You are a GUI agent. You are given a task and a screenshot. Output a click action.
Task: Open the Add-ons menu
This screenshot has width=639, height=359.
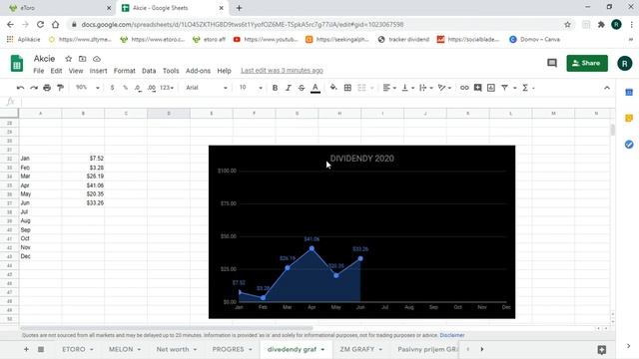(x=198, y=71)
